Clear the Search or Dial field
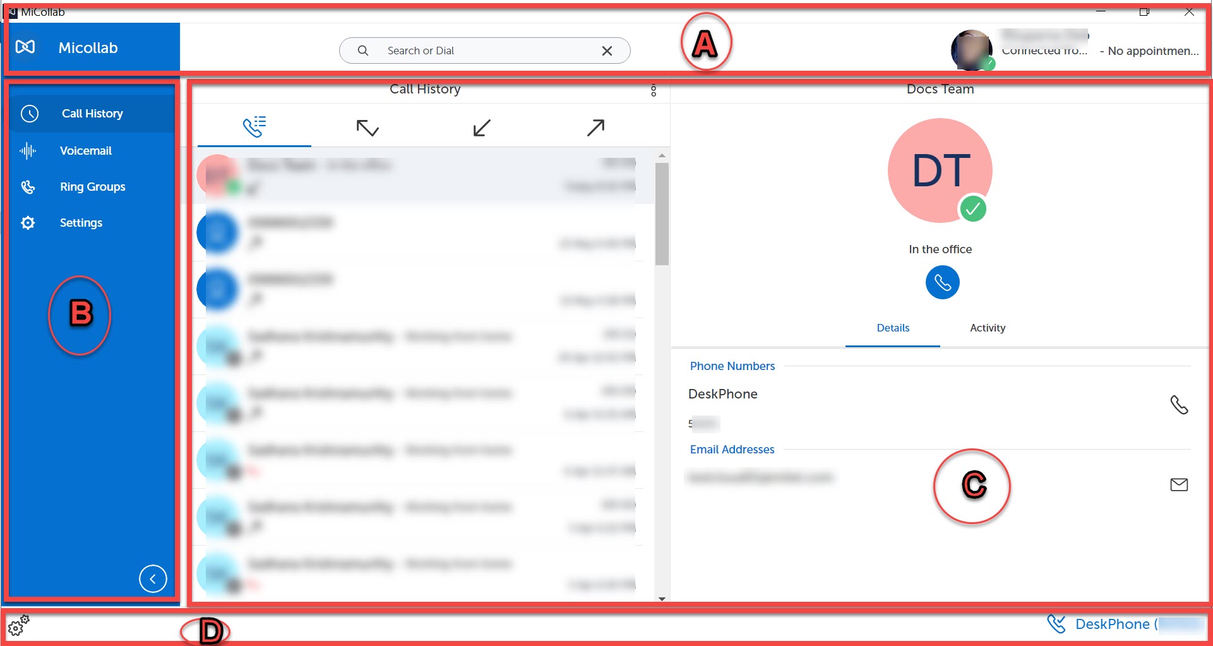 [x=607, y=51]
